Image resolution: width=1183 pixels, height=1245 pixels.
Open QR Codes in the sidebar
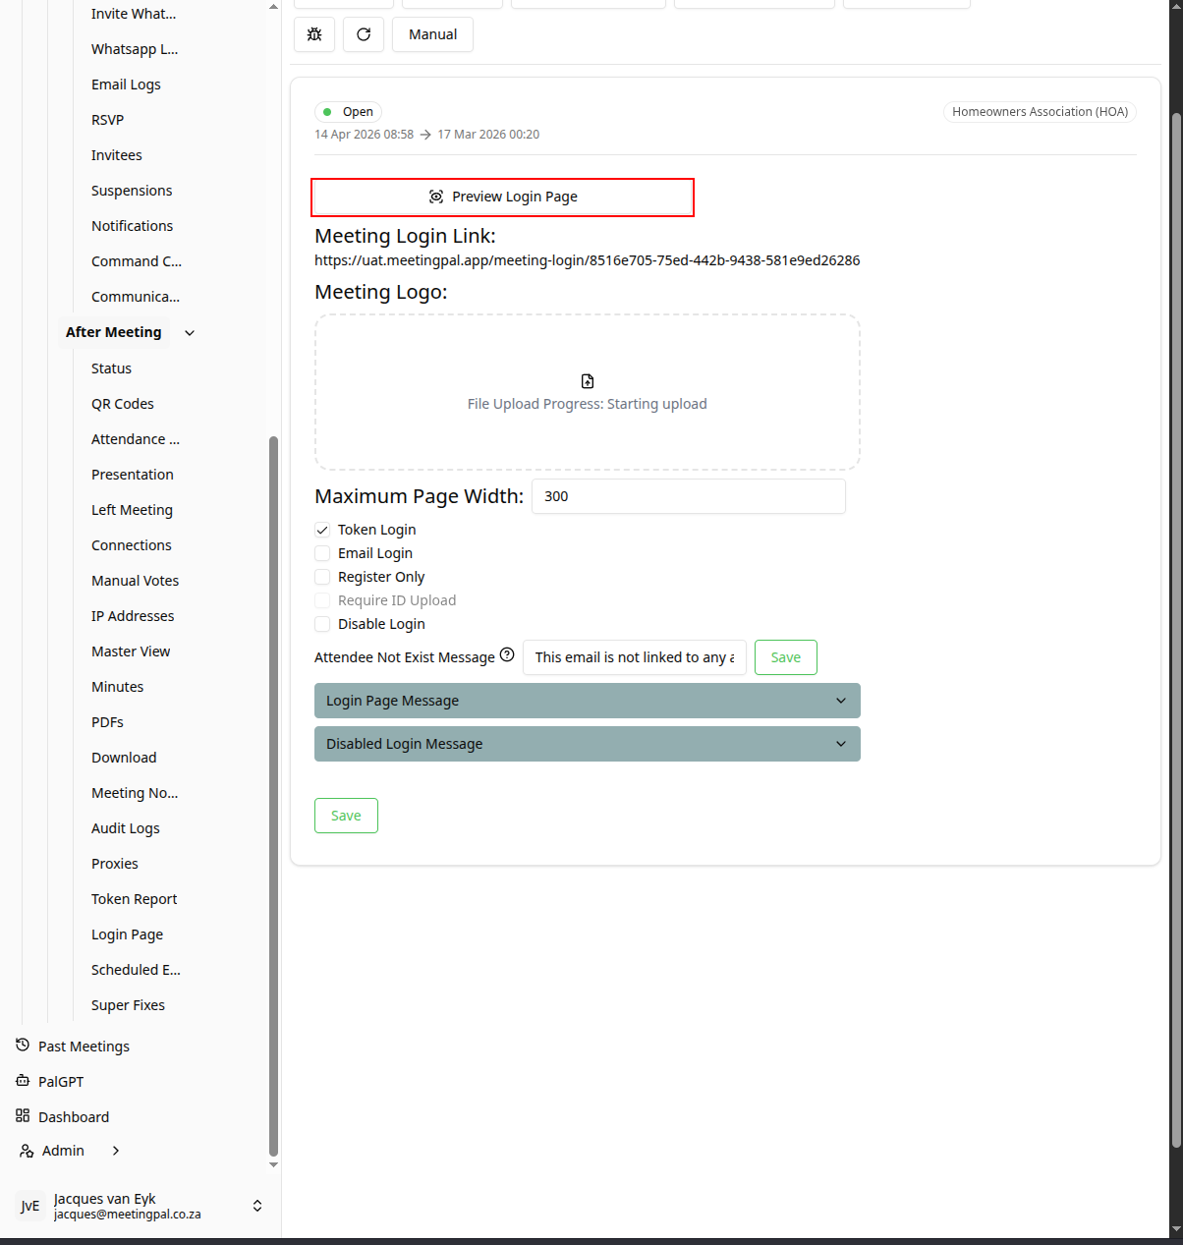click(123, 404)
